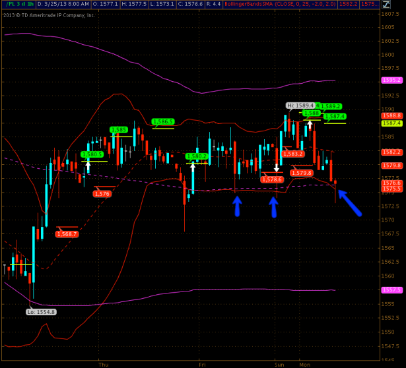Image resolution: width=406 pixels, height=368 pixels.
Task: Click the yellow 1587.4 price axis tag
Action: click(391, 123)
